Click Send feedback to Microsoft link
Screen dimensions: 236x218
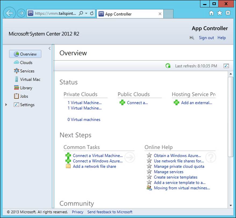click(110, 212)
